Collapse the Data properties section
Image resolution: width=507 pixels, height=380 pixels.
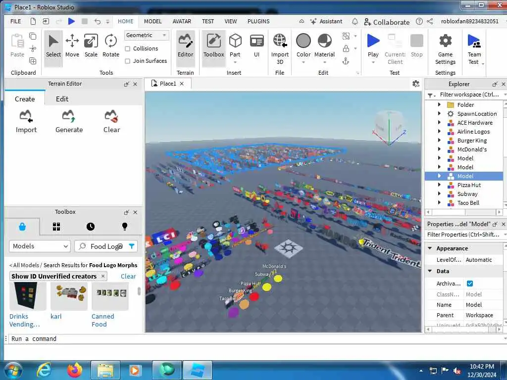pyautogui.click(x=430, y=271)
